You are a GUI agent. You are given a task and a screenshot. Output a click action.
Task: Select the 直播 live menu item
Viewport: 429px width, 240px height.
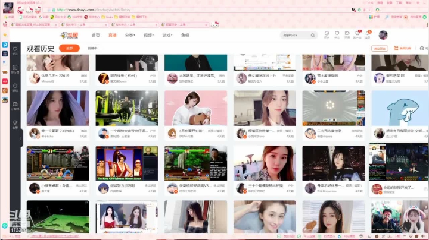[113, 35]
